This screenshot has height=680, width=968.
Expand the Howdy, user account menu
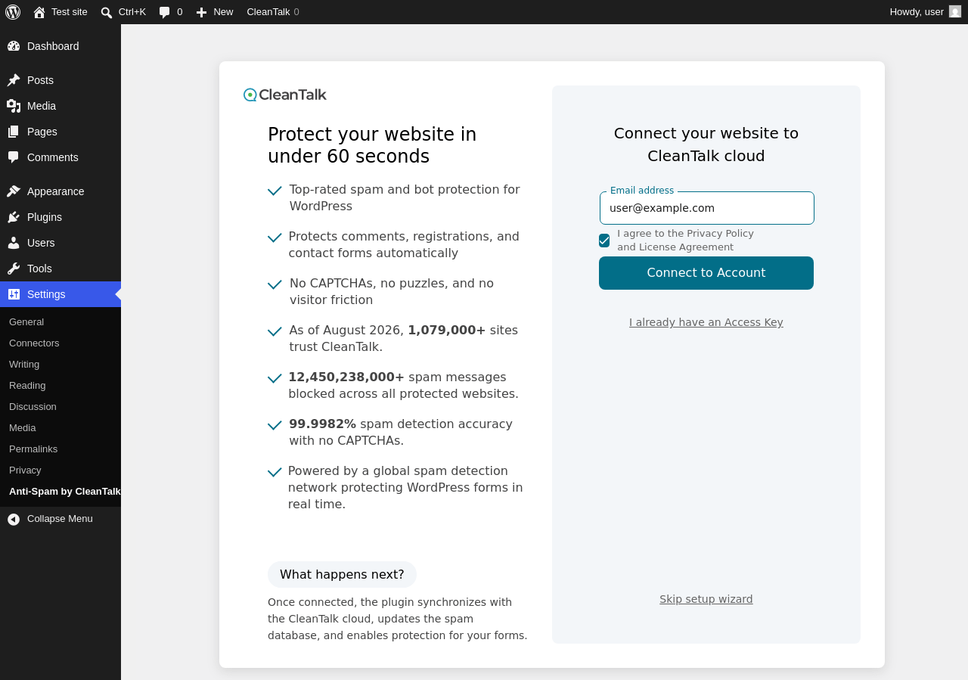click(x=926, y=12)
